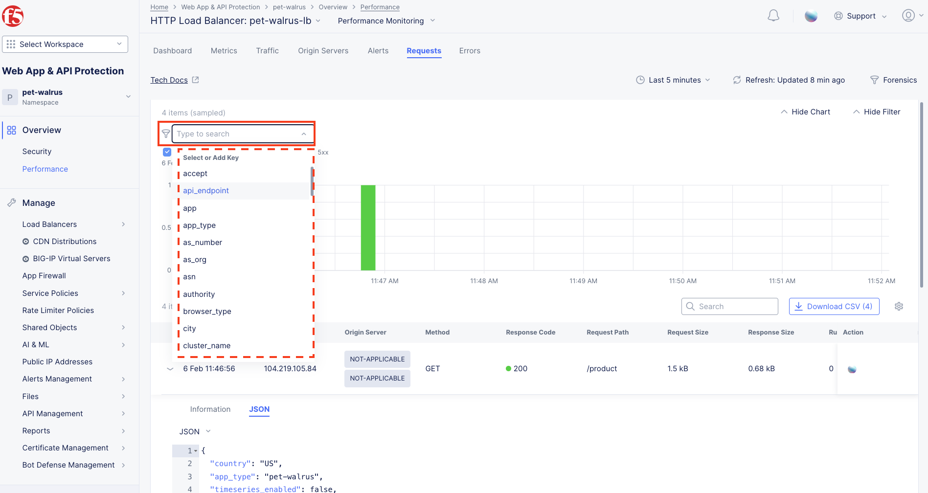Open the JSON format dropdown
The width and height of the screenshot is (928, 493).
pos(195,431)
